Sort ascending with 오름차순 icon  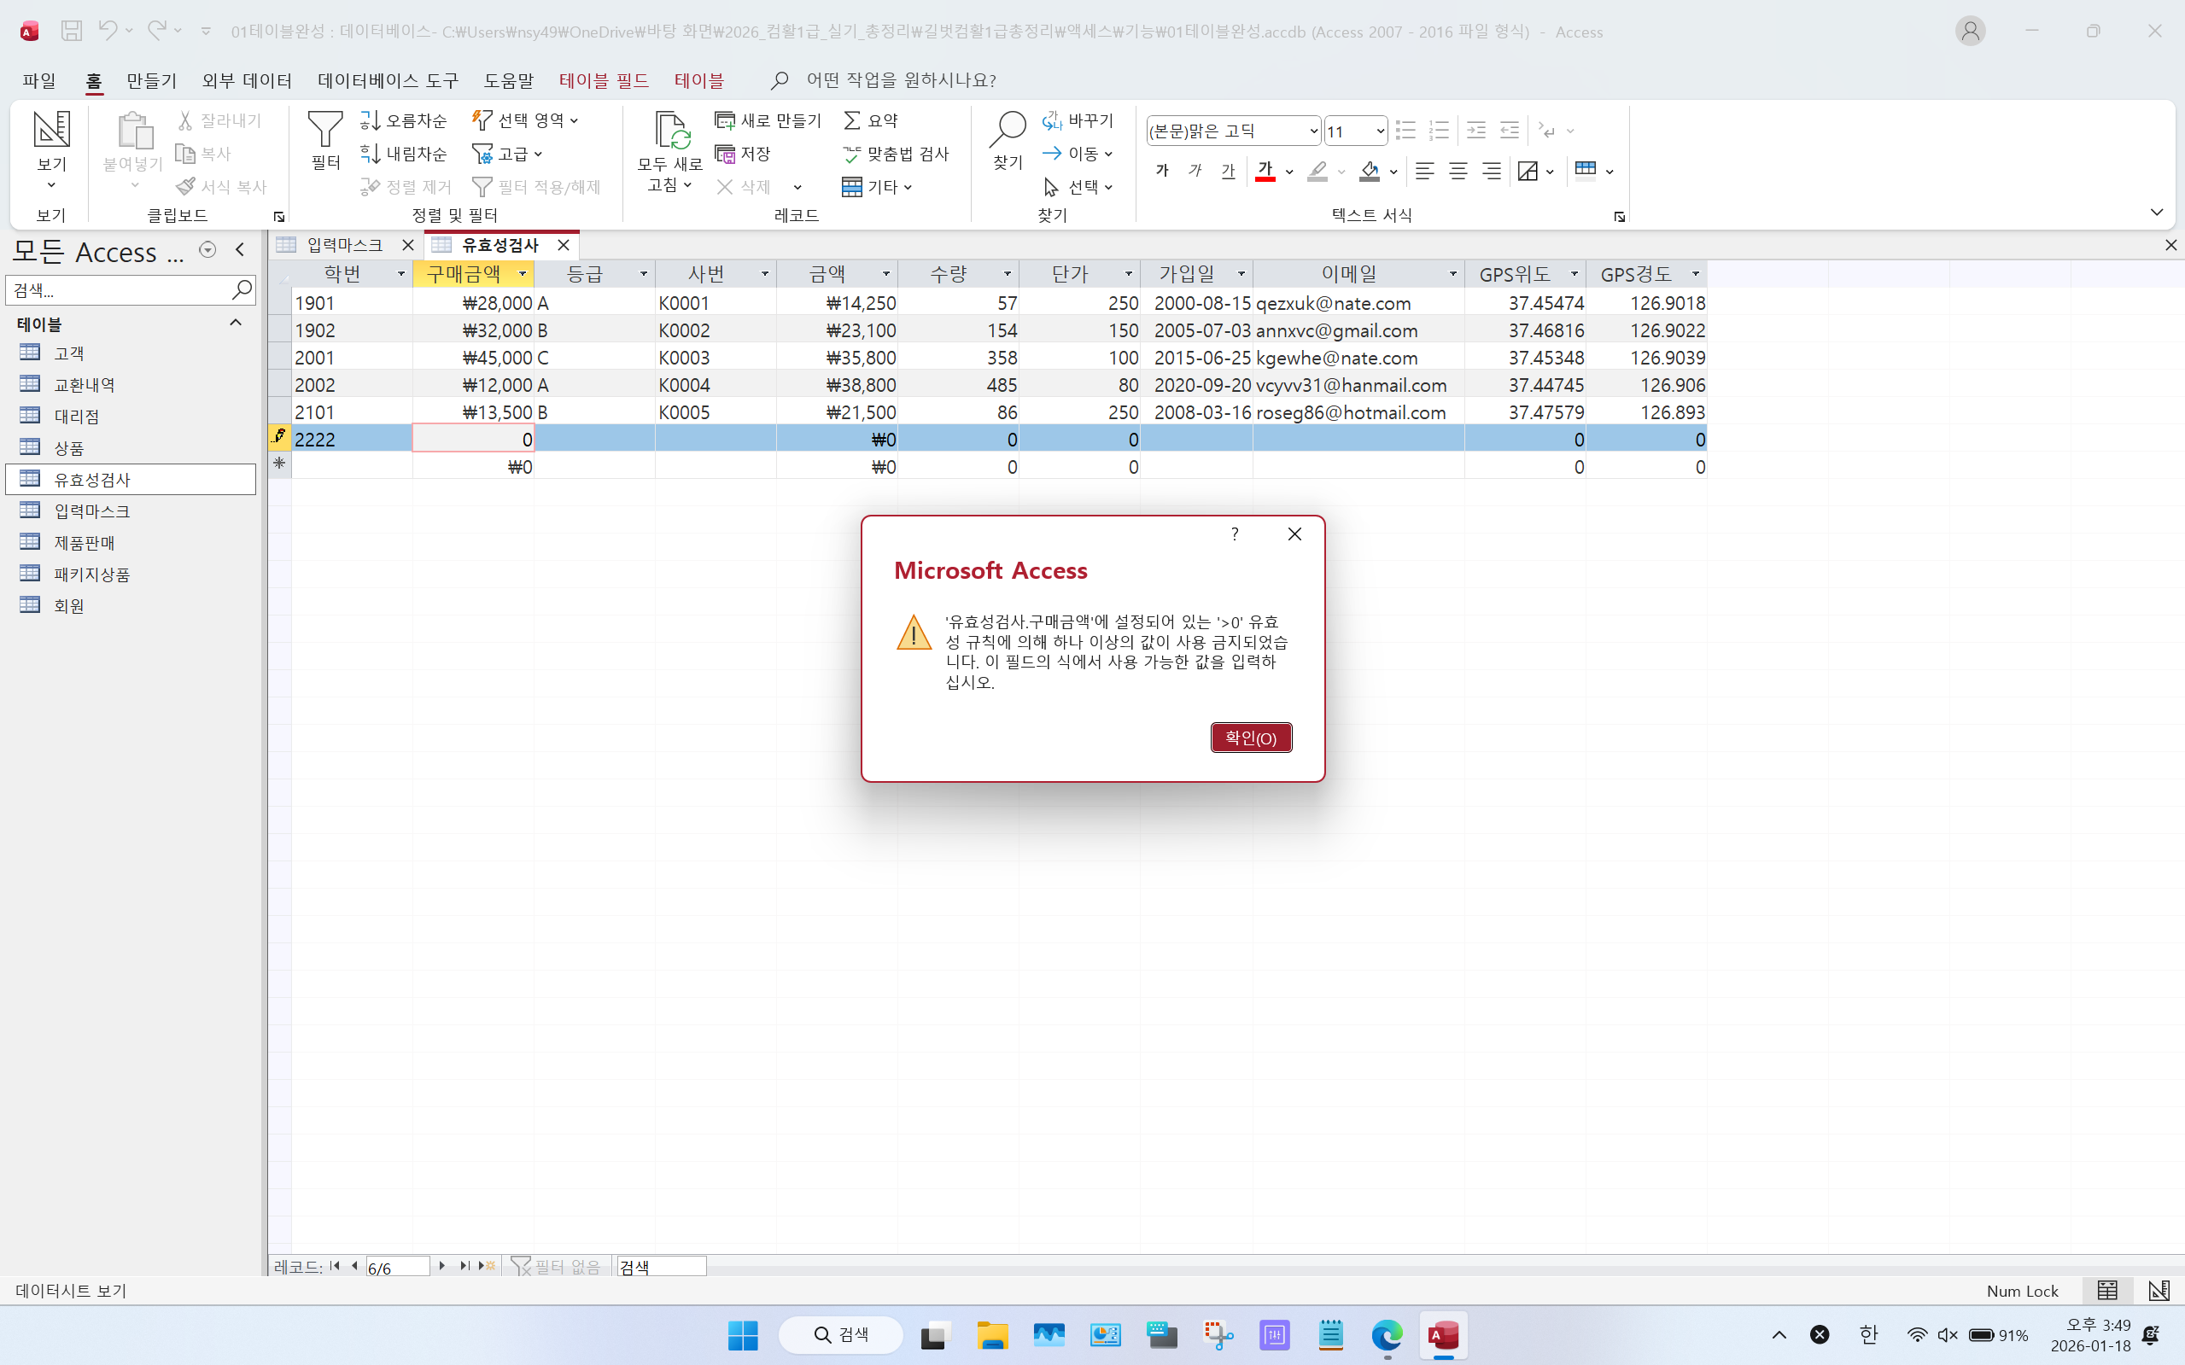click(x=369, y=120)
